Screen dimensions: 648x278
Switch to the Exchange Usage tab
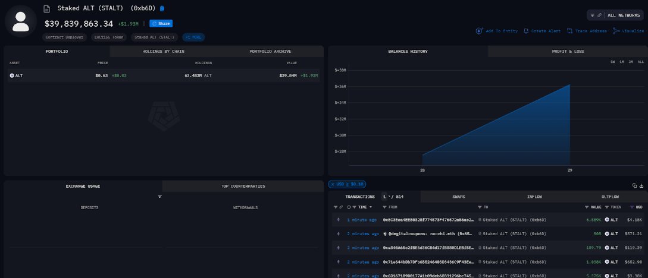coord(83,186)
